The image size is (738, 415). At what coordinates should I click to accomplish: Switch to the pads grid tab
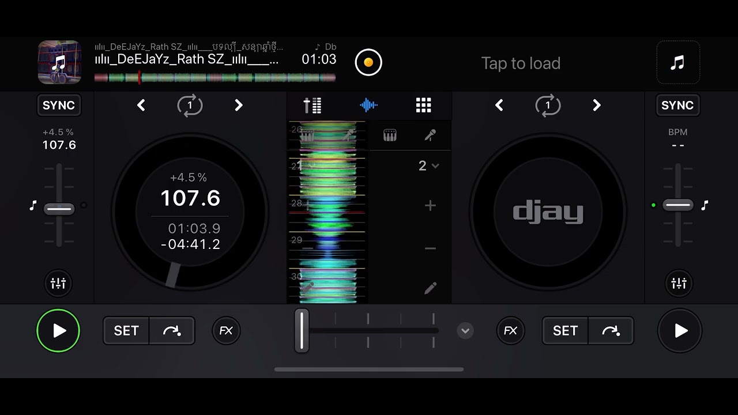(424, 105)
